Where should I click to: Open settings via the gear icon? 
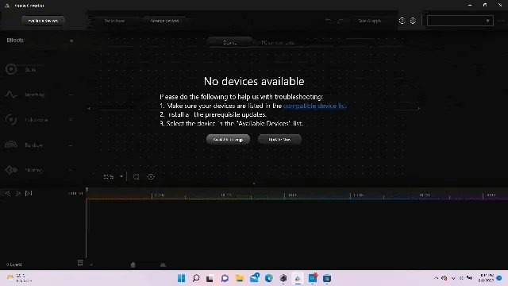(413, 21)
